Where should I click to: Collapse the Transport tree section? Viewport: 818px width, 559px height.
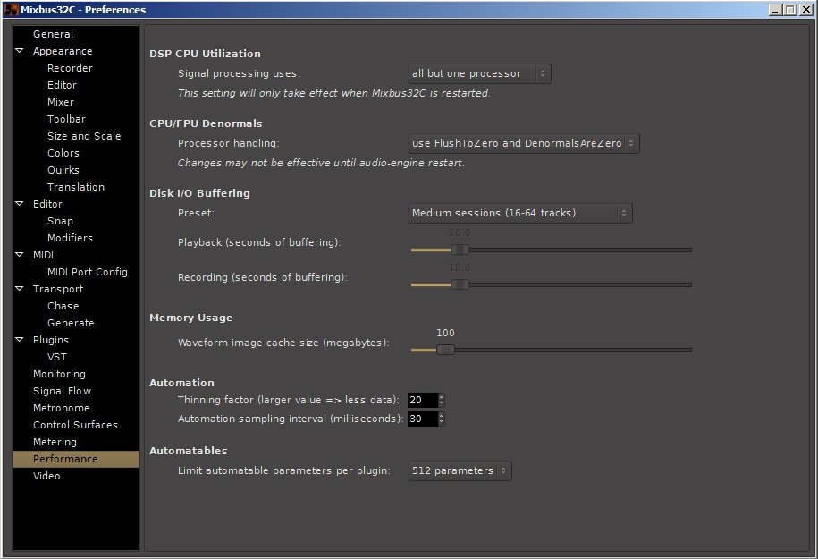(20, 289)
